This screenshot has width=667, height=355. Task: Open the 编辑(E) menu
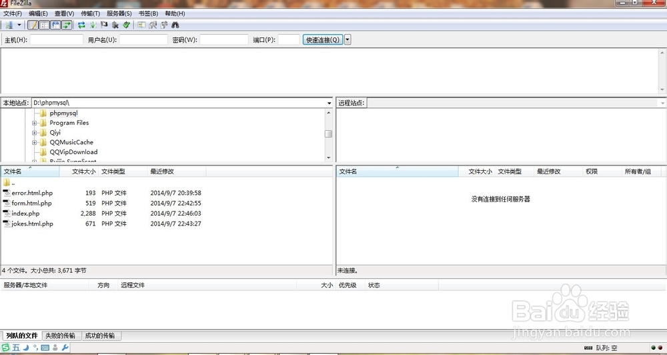click(x=38, y=13)
